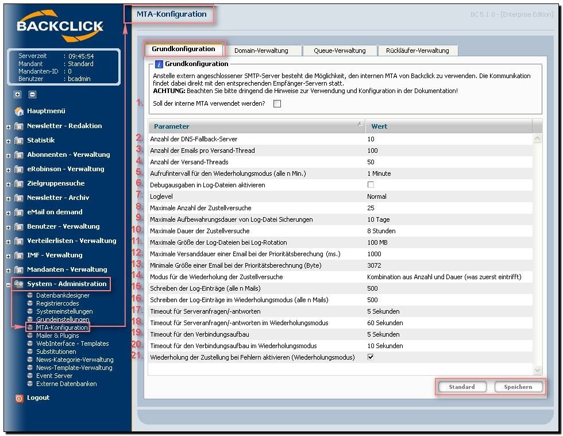Open Substitutionen in the sidebar
Image resolution: width=563 pixels, height=436 pixels.
coord(56,352)
